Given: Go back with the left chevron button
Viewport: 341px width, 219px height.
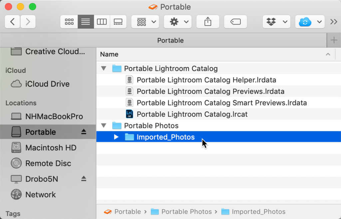Looking at the screenshot, I should click(12, 22).
